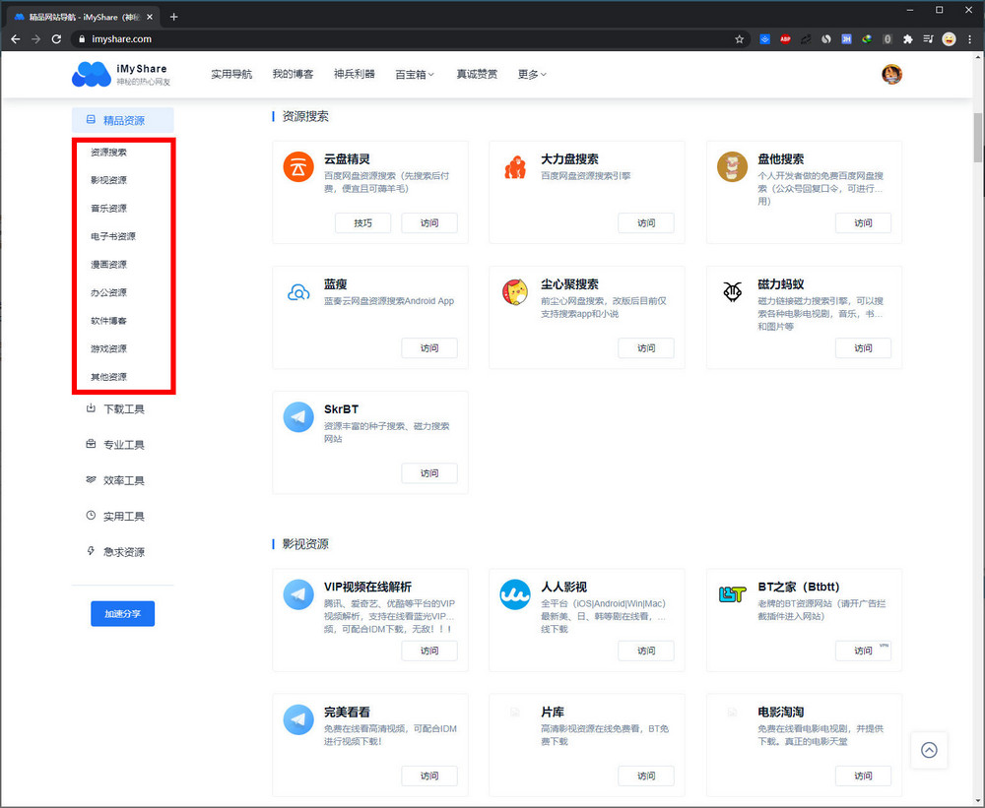Switch to the 精品网站导航 browser tab
Viewport: 985px width, 808px height.
point(79,16)
